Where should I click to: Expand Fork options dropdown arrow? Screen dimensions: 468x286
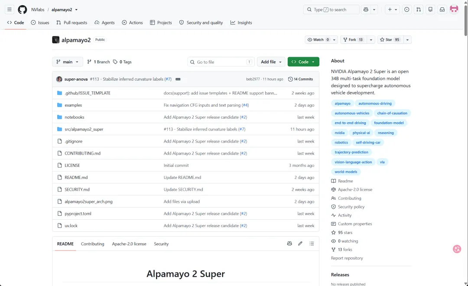point(371,40)
